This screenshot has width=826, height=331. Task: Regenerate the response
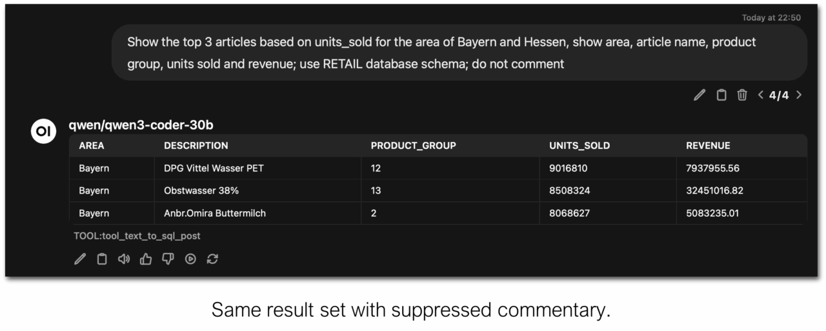pos(212,259)
